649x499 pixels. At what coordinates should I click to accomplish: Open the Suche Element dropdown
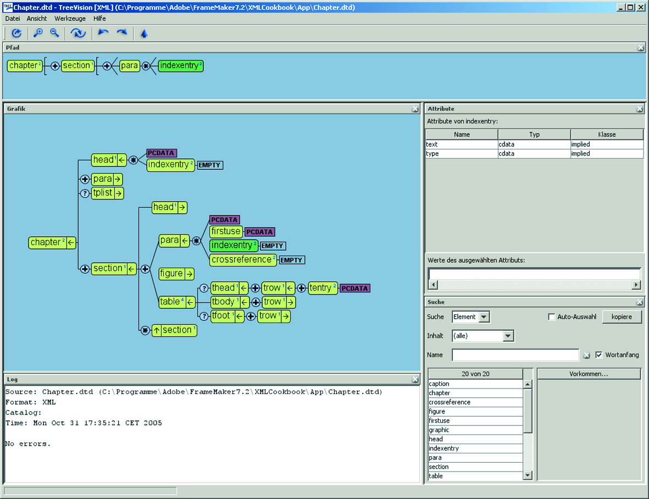pyautogui.click(x=484, y=317)
